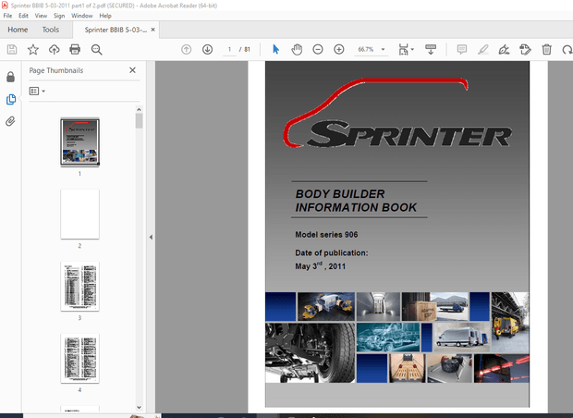Rotate page icon at toolbar end
The height and width of the screenshot is (418, 573).
567,49
